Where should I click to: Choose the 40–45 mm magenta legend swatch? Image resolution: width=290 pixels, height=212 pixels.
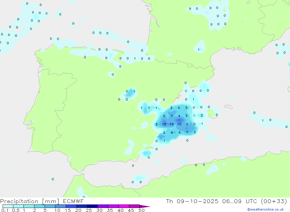pyautogui.click(x=124, y=206)
